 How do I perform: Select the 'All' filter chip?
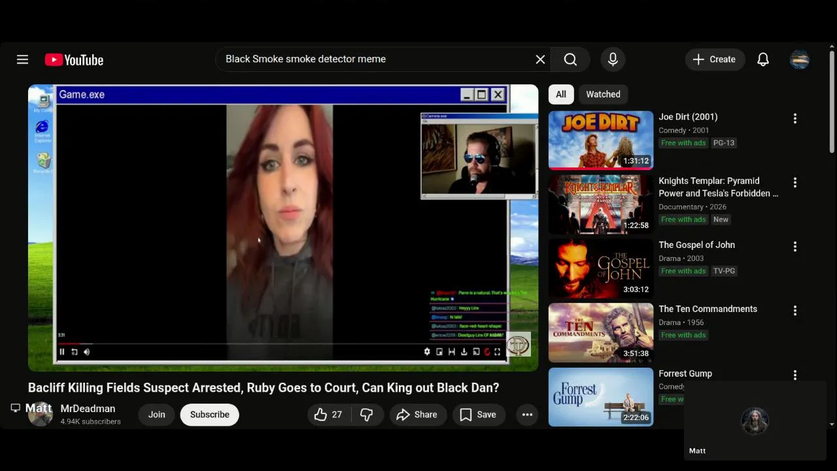pos(561,94)
